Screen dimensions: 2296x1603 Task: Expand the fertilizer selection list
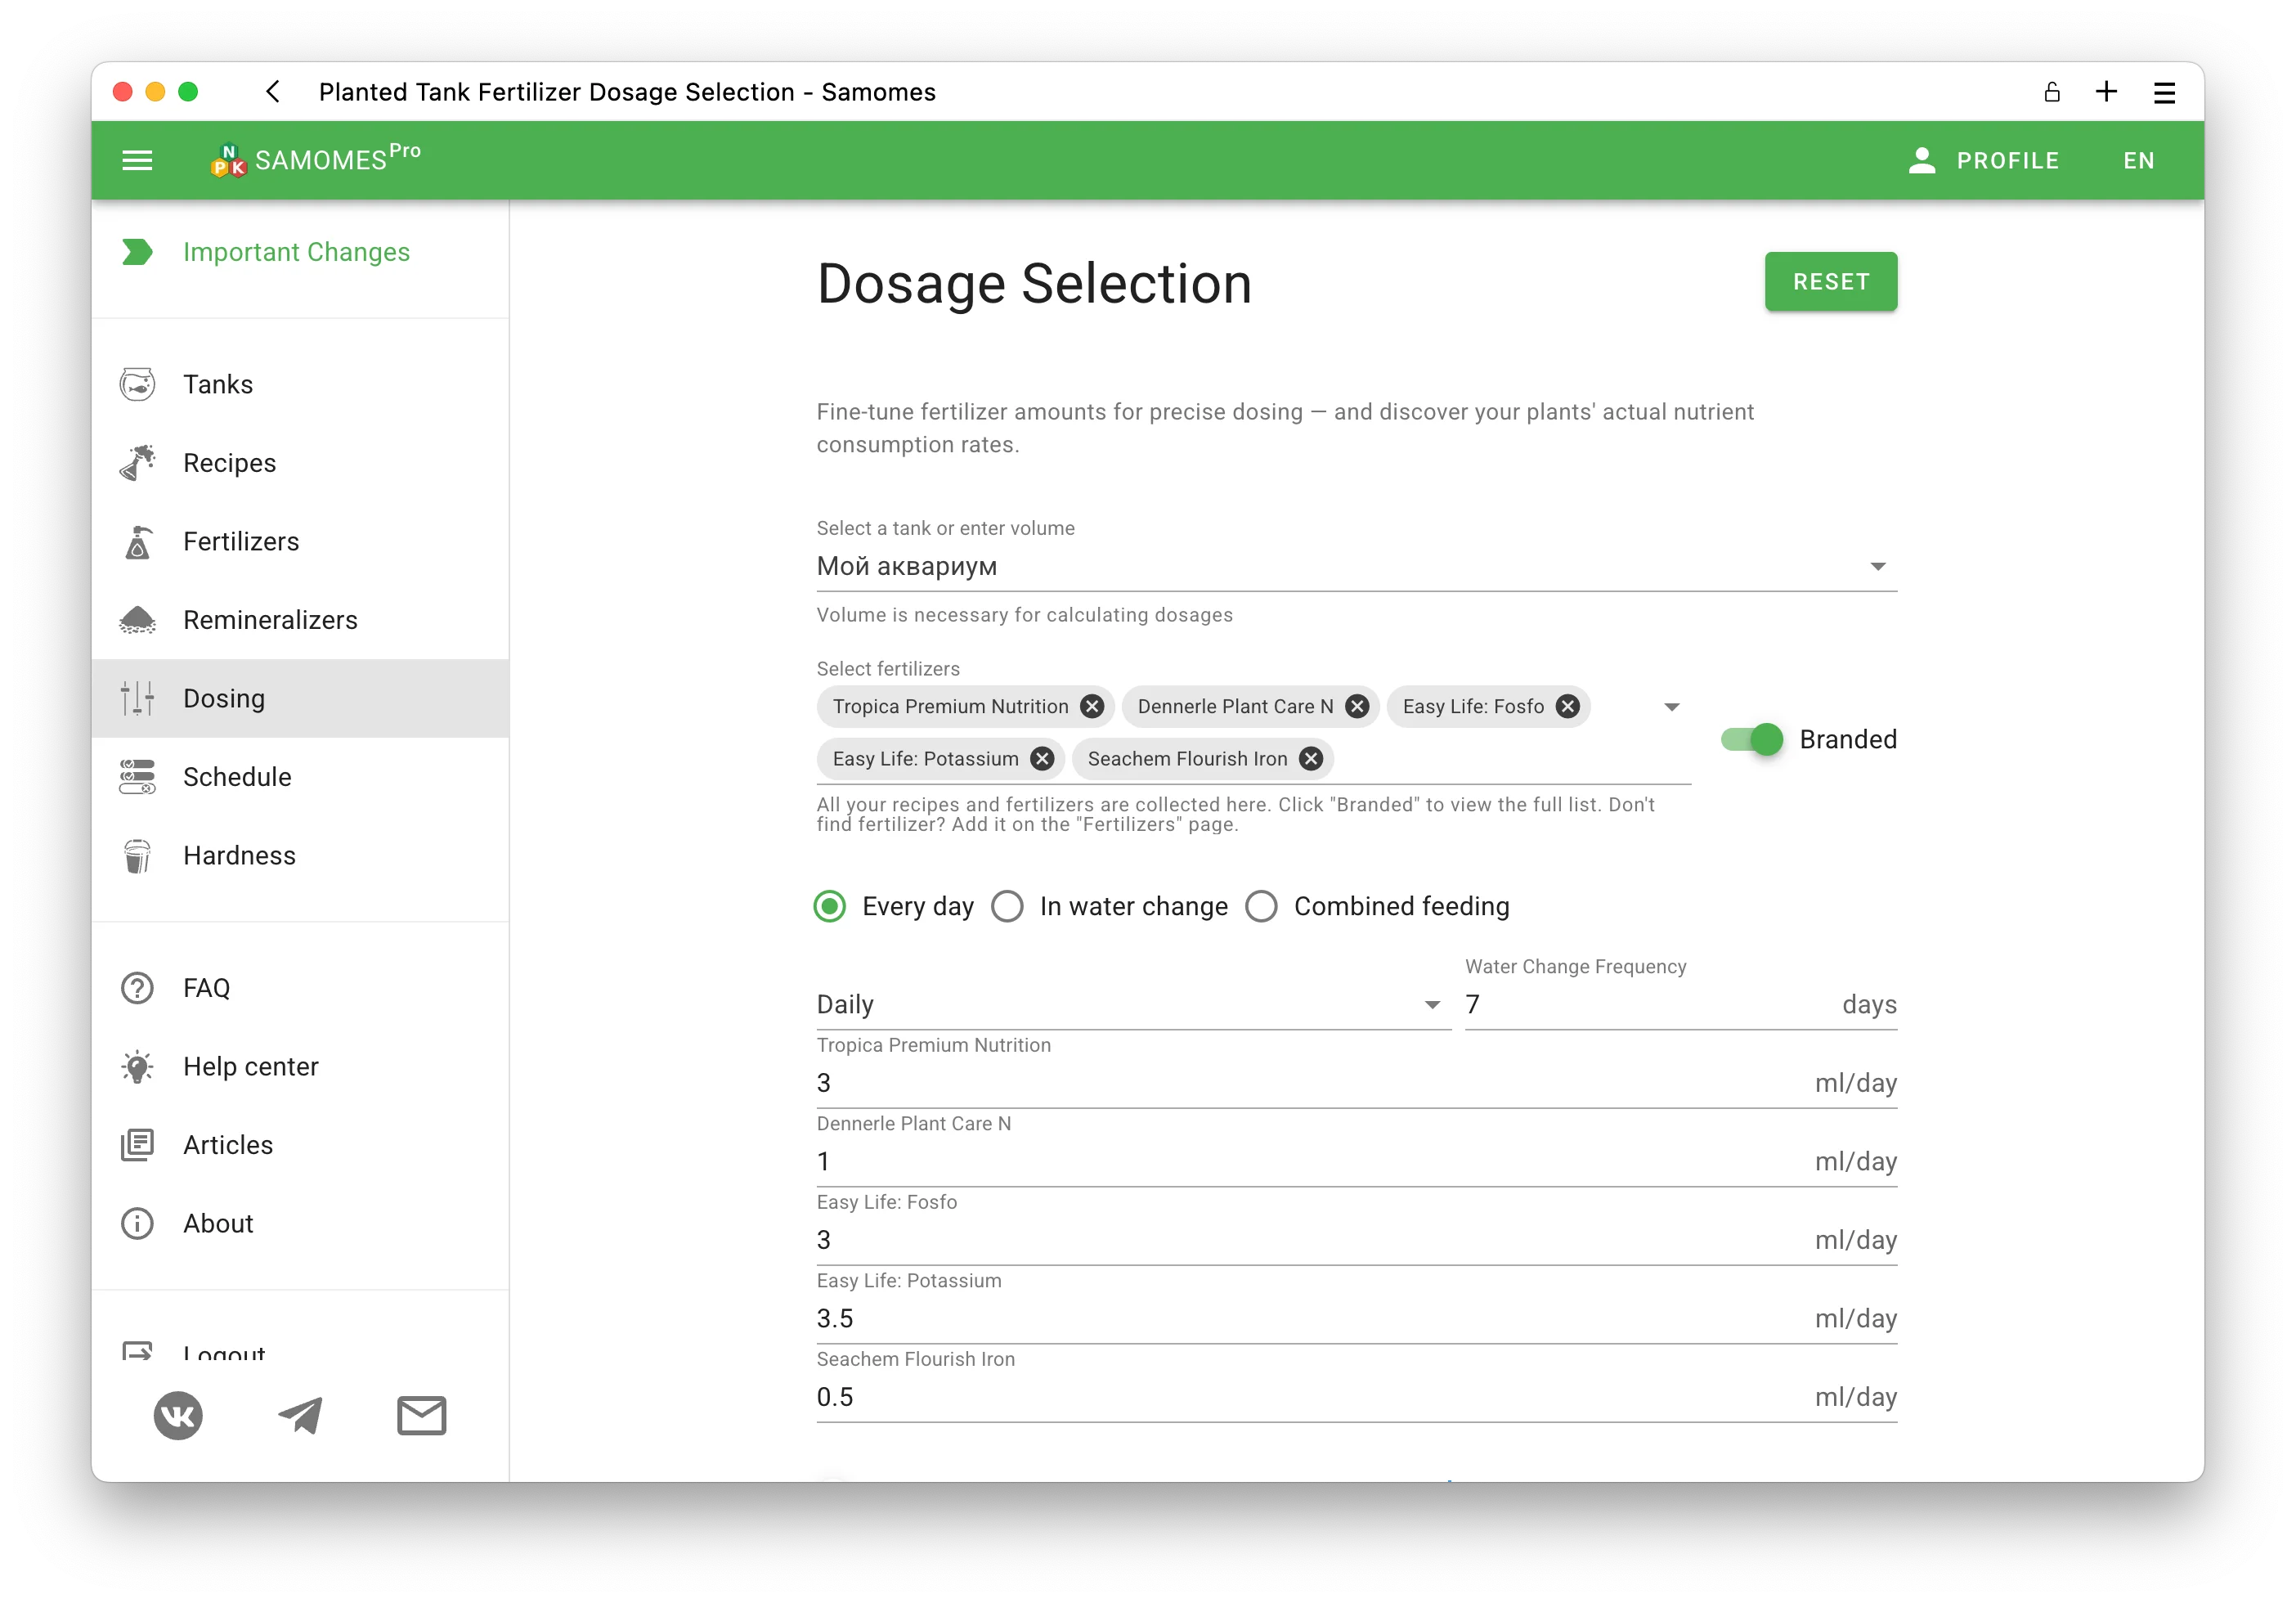click(x=1670, y=706)
